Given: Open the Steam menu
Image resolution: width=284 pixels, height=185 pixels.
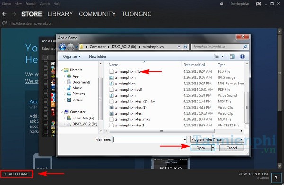Looking at the screenshot, I should click(7, 4).
